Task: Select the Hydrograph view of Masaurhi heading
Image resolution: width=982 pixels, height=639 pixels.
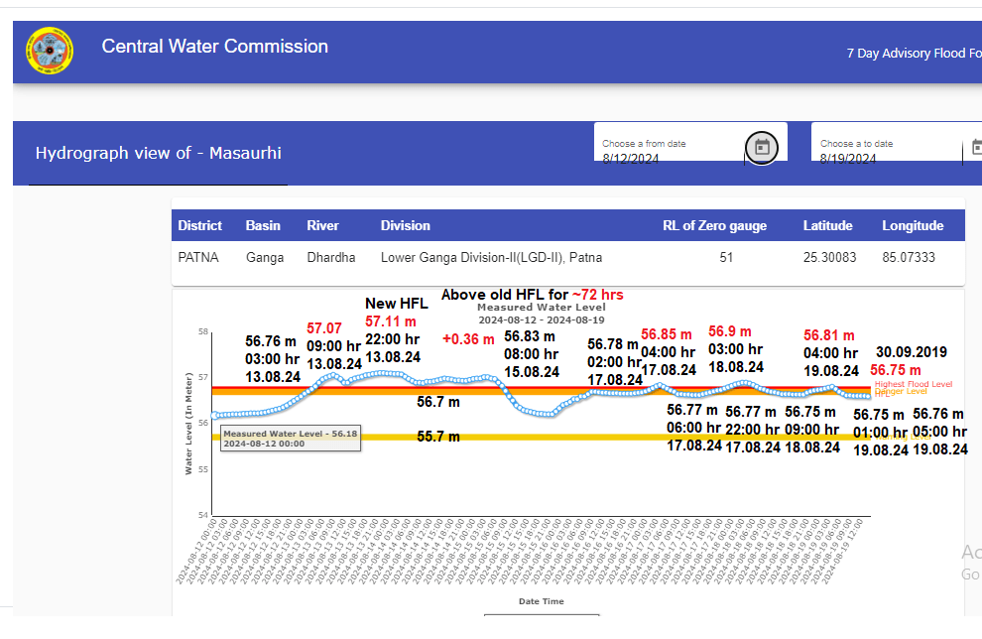Action: tap(159, 153)
